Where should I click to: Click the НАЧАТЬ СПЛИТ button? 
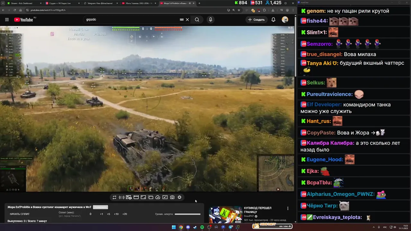click(20, 214)
